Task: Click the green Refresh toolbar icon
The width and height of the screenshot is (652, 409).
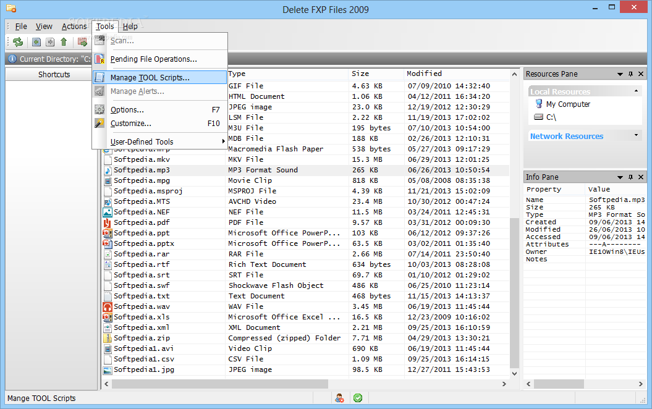Action: click(x=18, y=42)
